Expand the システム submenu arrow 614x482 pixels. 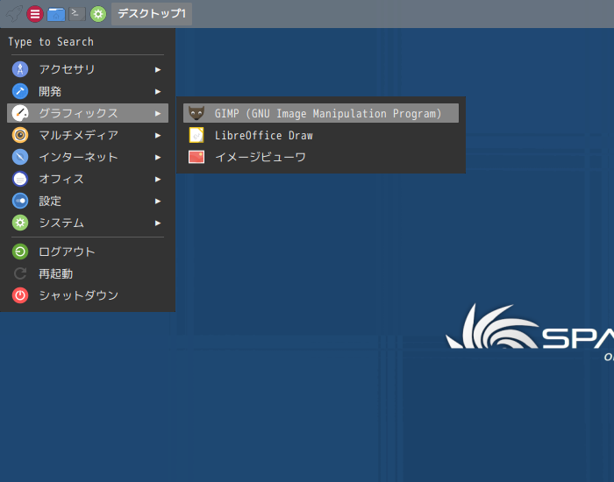158,223
